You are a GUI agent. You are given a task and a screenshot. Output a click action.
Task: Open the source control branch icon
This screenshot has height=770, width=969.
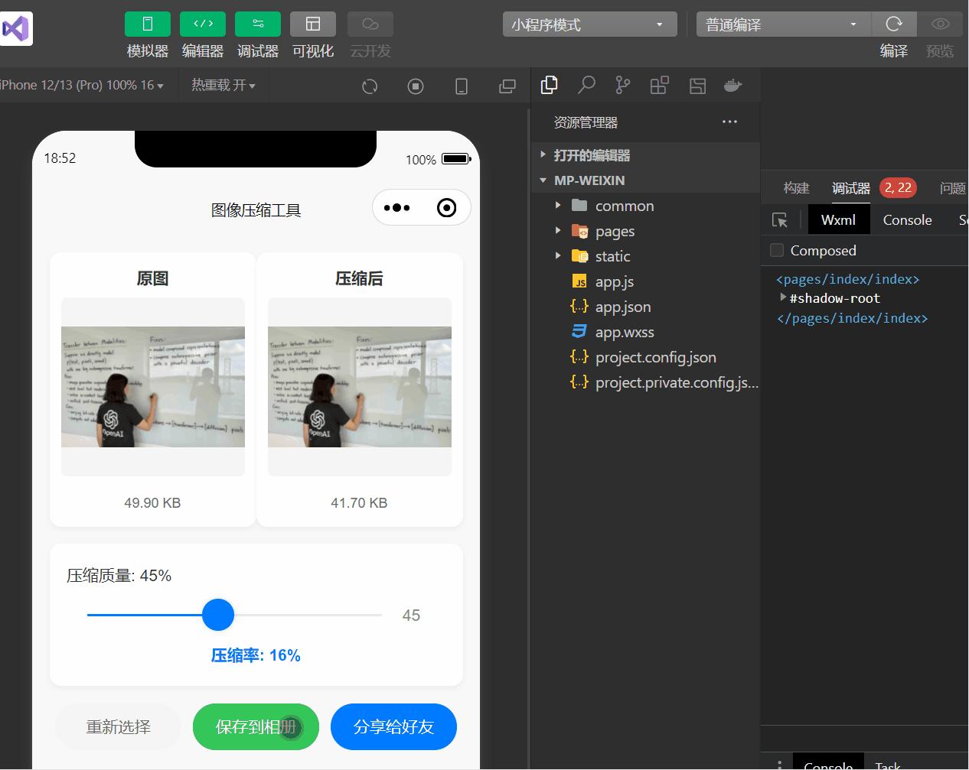coord(623,85)
